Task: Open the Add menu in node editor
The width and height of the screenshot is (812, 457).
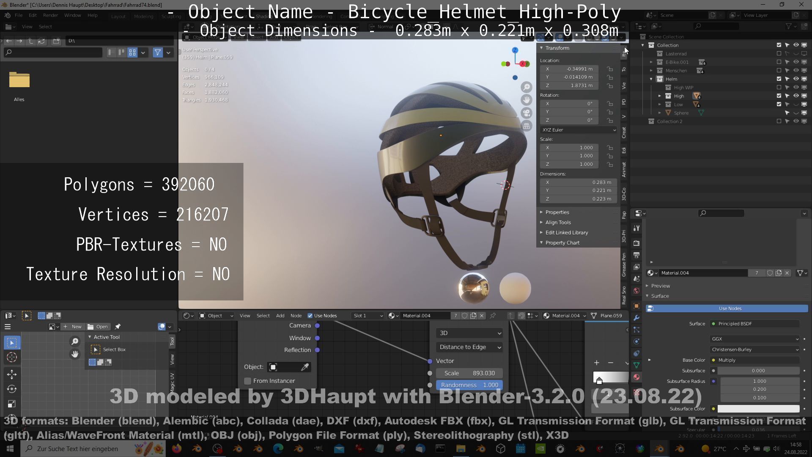Action: click(x=280, y=316)
